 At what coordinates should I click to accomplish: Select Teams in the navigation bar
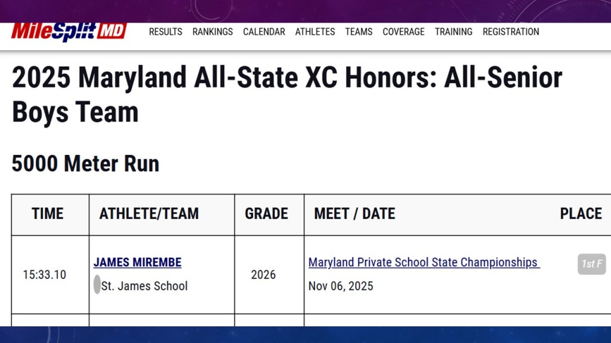(359, 32)
